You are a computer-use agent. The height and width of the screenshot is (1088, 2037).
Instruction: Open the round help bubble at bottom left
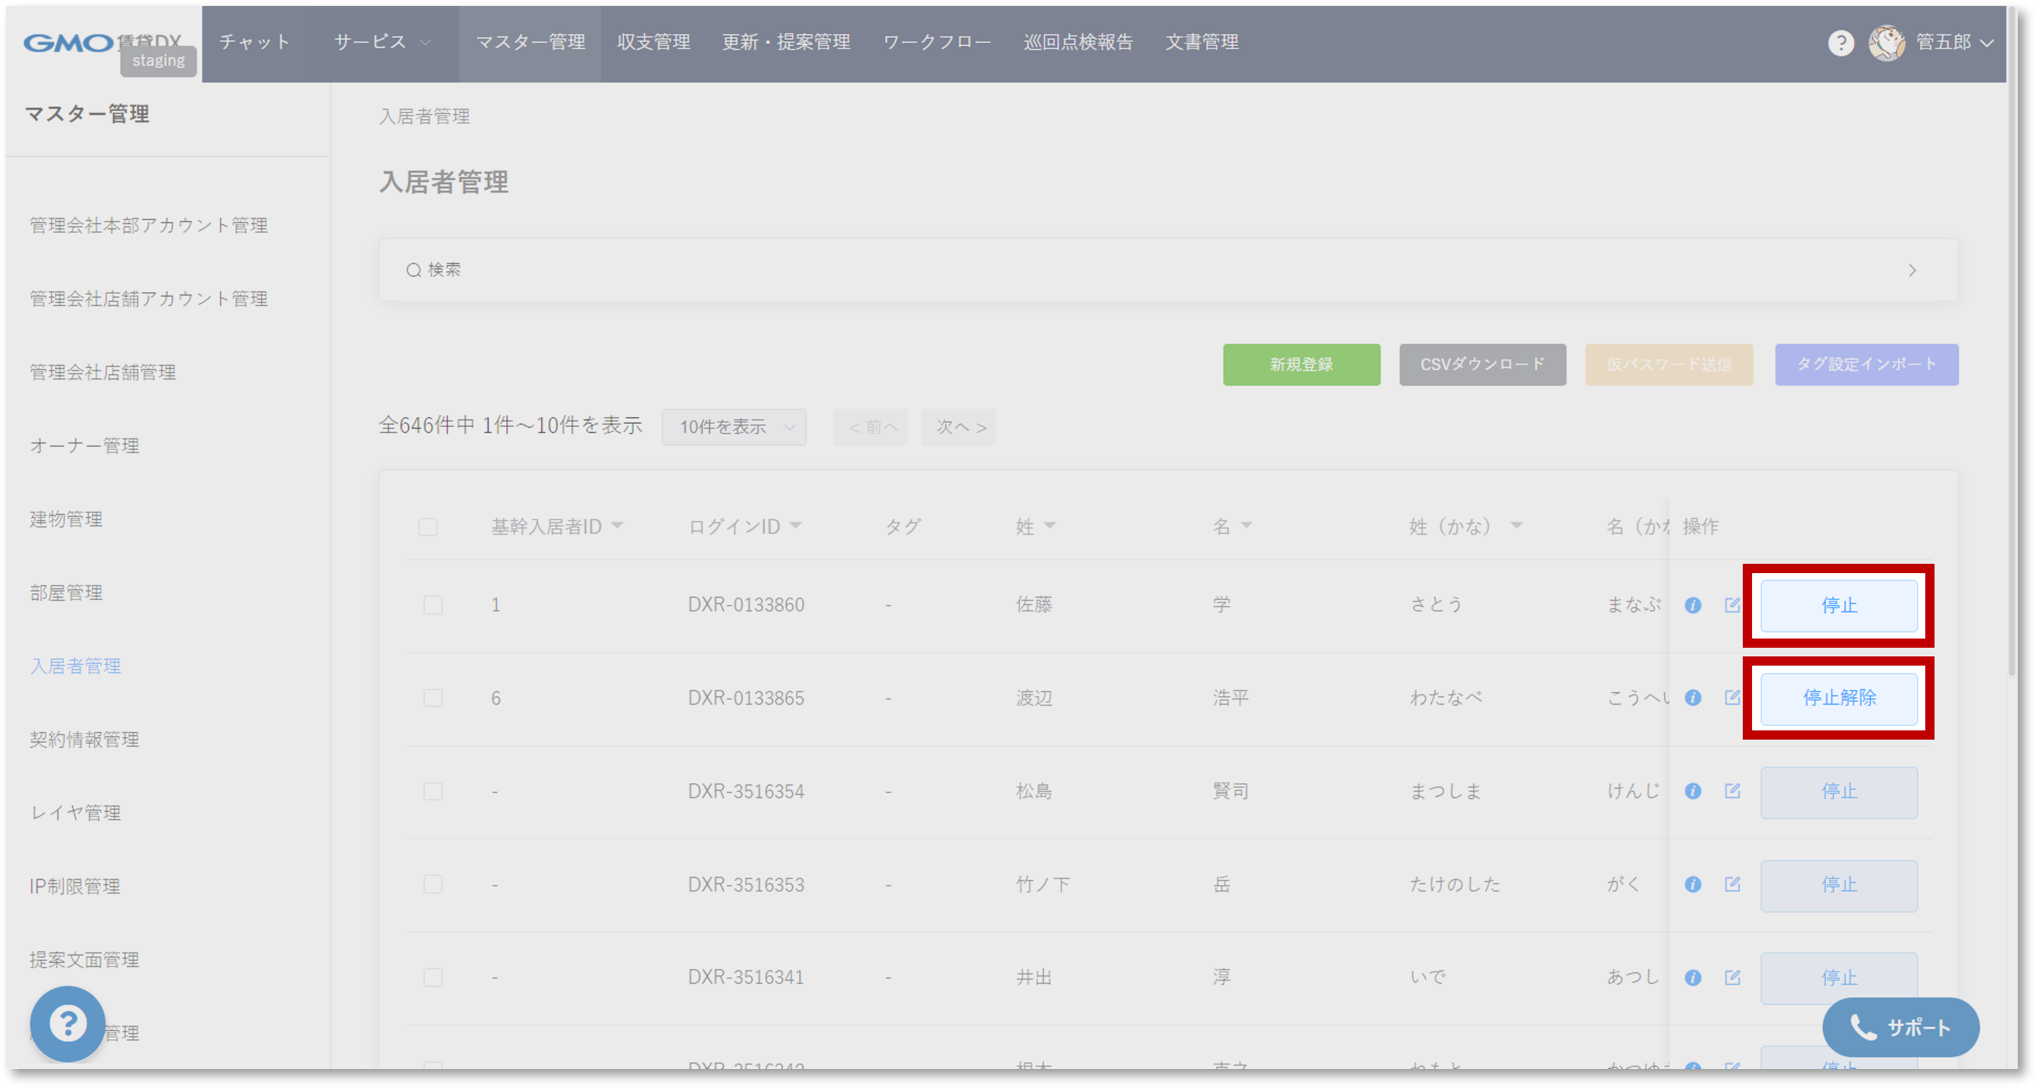68,1023
